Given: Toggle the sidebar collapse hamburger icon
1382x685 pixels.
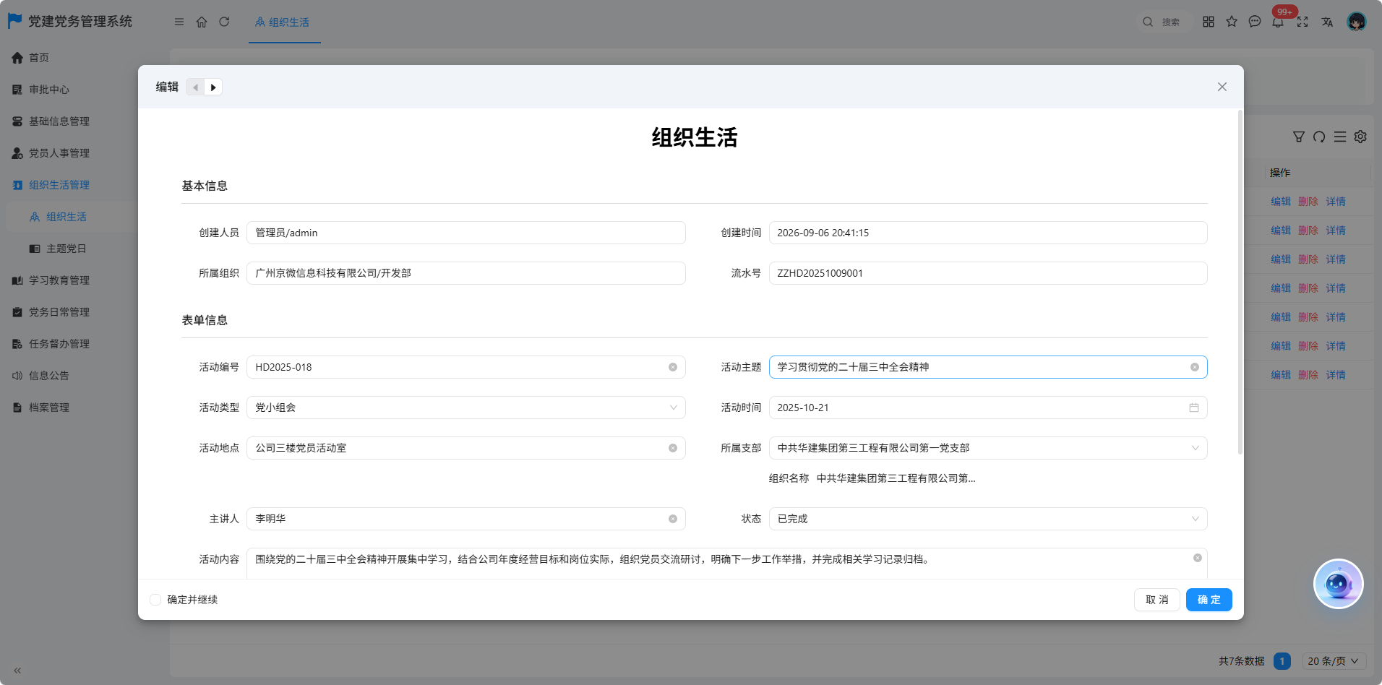Looking at the screenshot, I should pyautogui.click(x=179, y=22).
